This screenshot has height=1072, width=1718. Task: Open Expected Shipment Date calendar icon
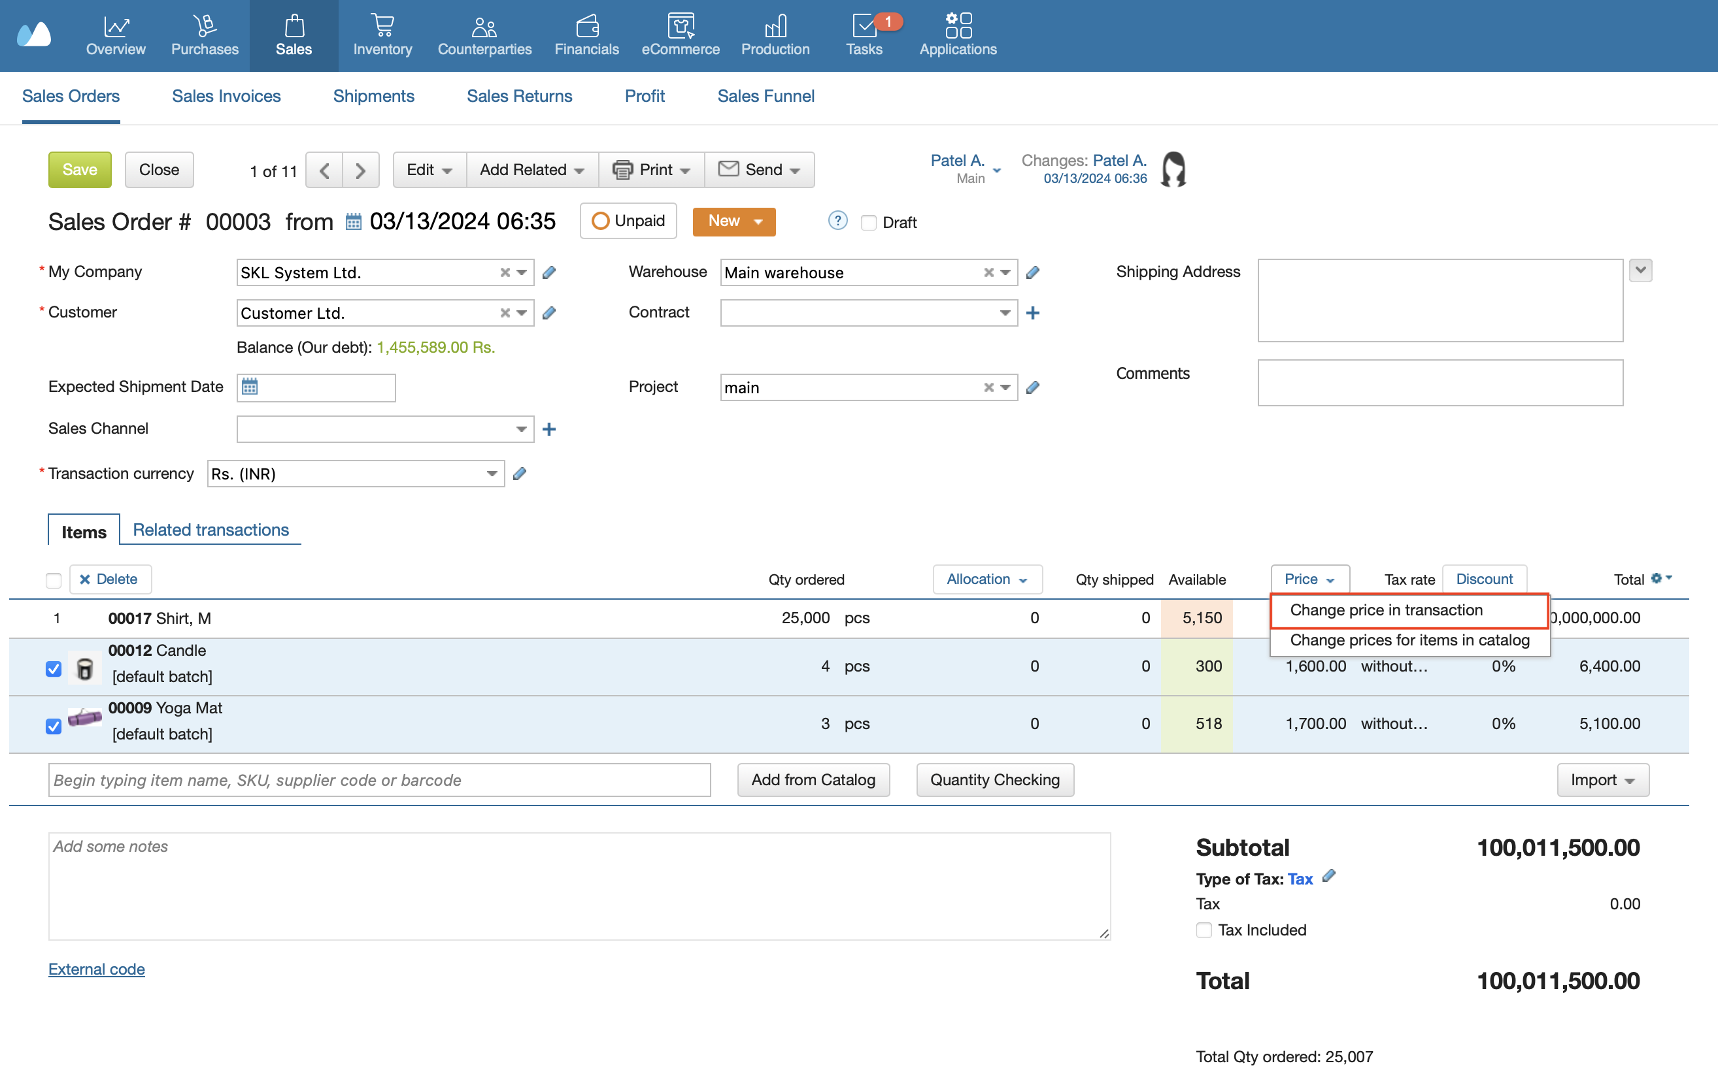[250, 387]
